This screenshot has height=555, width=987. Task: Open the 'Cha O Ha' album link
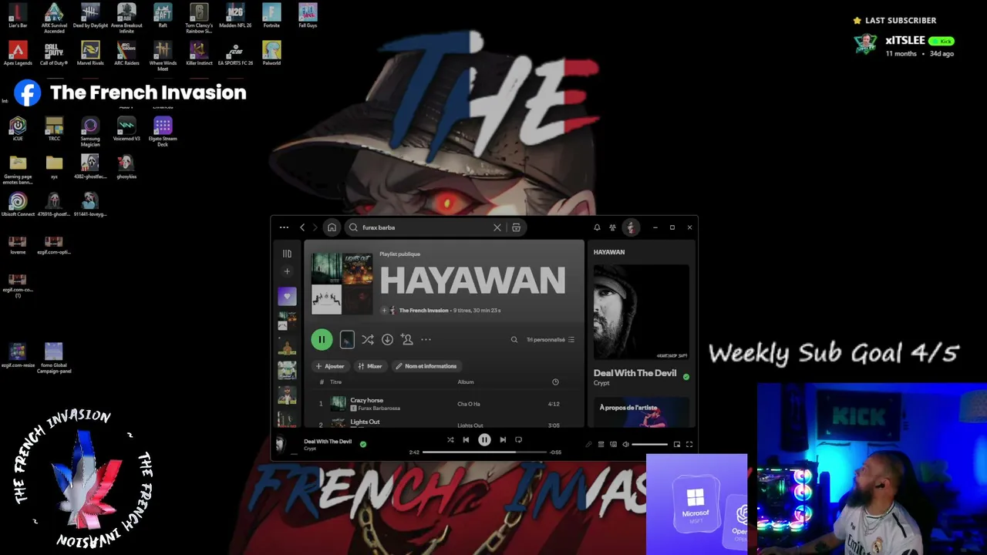(x=469, y=404)
